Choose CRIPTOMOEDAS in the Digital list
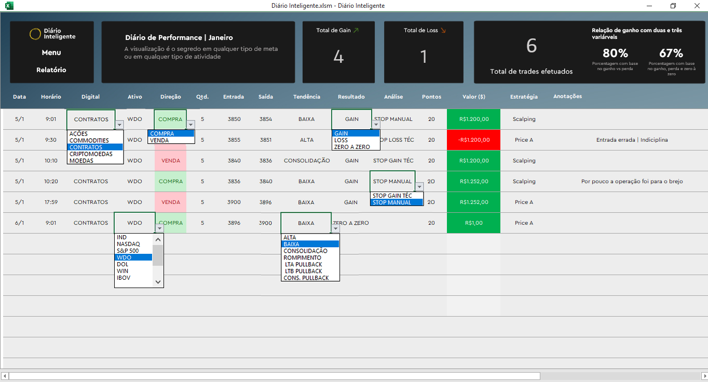 (95, 154)
